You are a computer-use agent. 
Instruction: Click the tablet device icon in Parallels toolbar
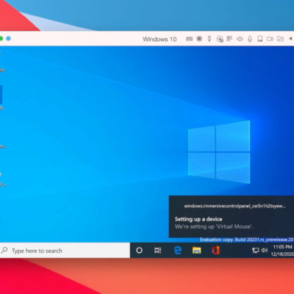[x=260, y=39]
